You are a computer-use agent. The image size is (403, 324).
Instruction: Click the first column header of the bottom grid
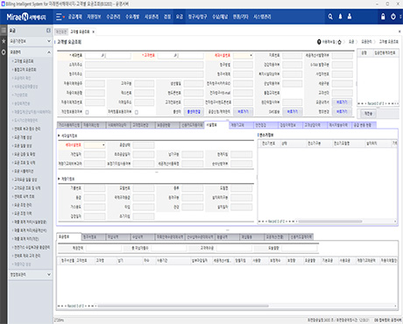coord(67,260)
